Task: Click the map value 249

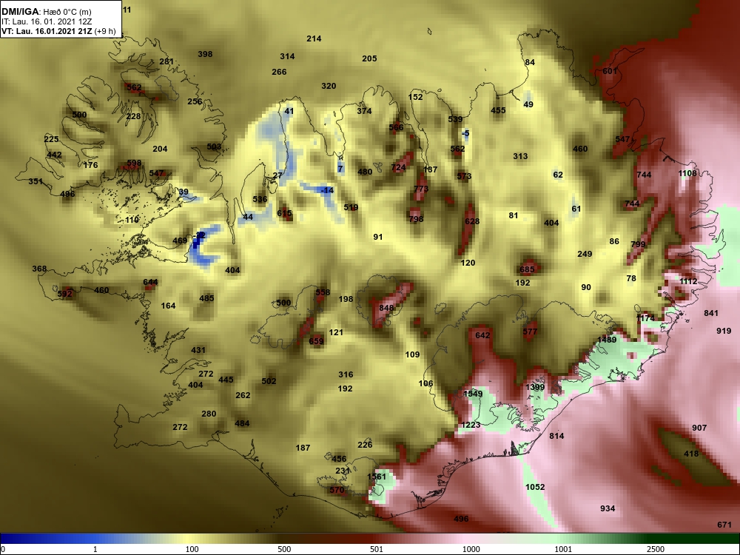Action: click(585, 254)
